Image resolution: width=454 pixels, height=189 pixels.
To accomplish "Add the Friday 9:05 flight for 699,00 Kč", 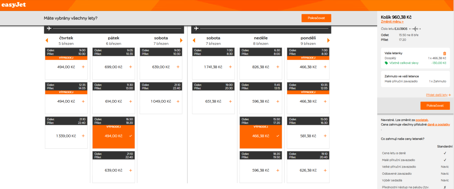I will click(x=130, y=67).
